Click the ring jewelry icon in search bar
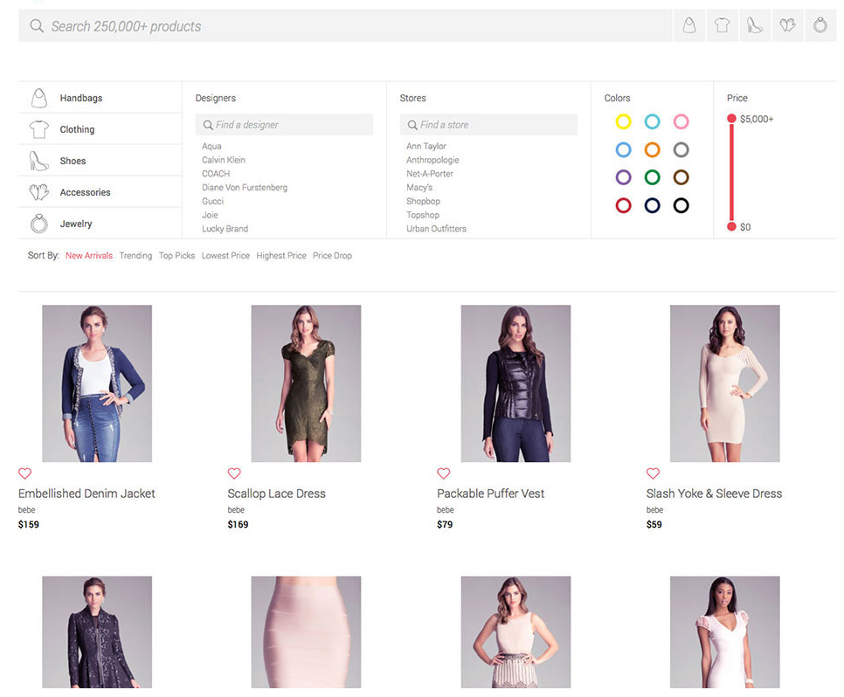Viewport: 844px width, 697px height. pyautogui.click(x=820, y=25)
